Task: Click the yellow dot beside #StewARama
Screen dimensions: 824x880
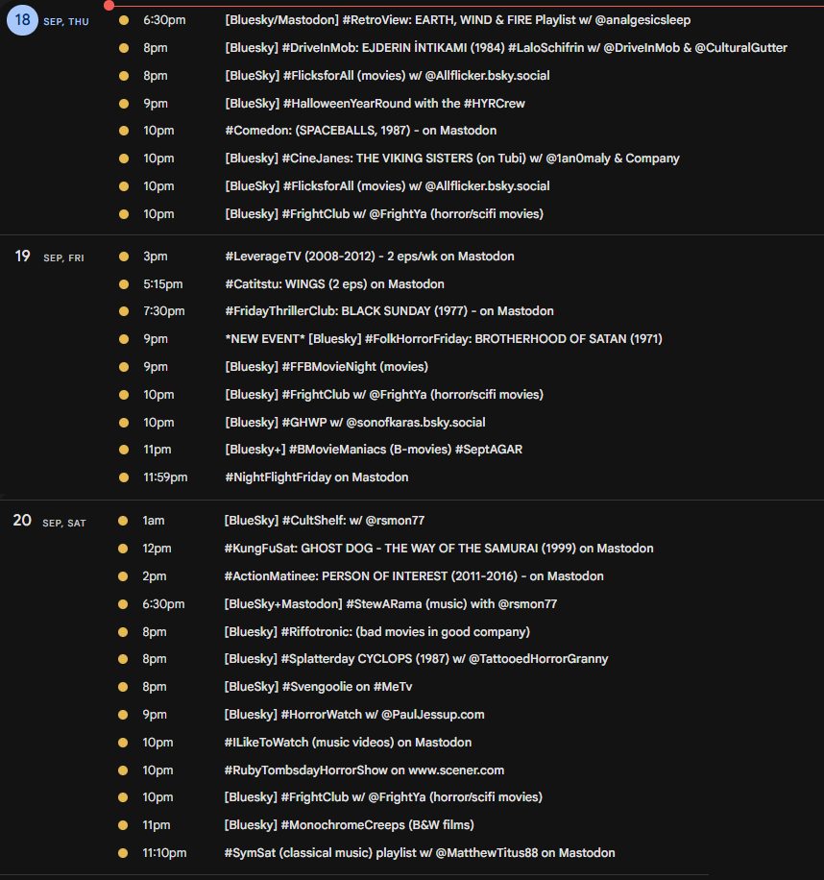Action: [x=123, y=604]
